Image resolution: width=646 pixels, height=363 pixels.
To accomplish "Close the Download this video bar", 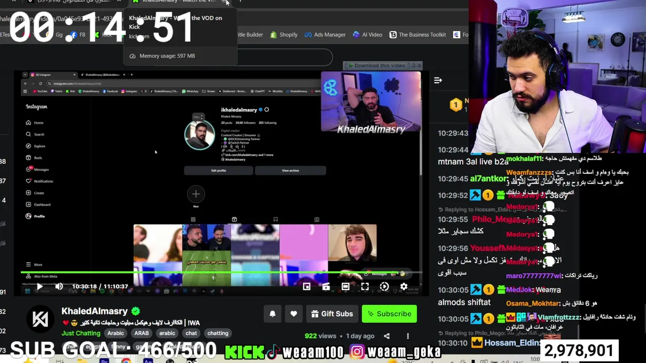I will tap(419, 65).
